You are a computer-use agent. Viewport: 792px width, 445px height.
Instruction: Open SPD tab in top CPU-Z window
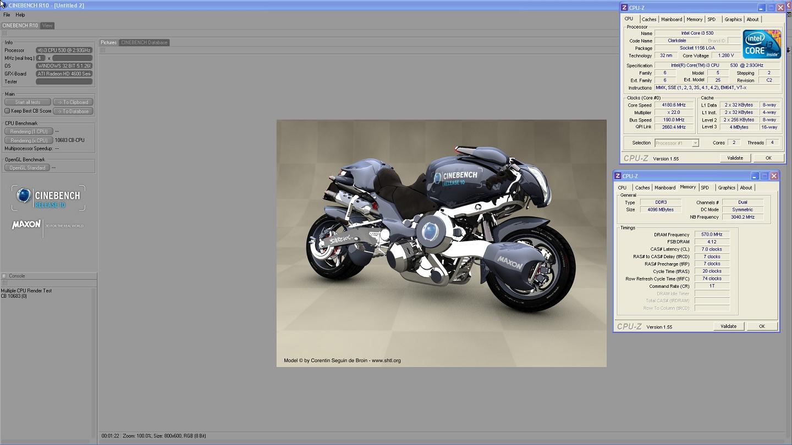click(x=712, y=19)
